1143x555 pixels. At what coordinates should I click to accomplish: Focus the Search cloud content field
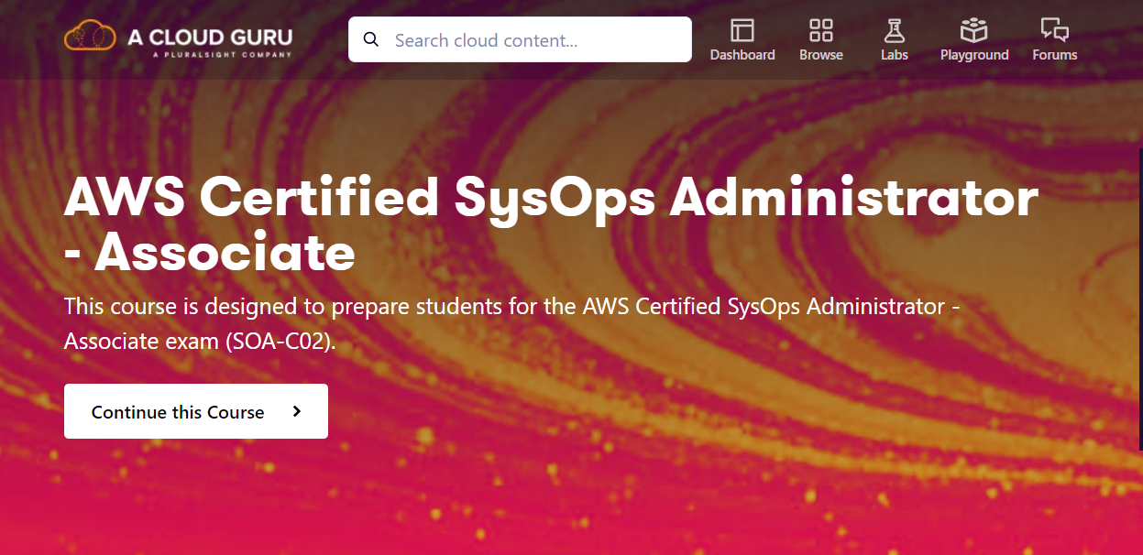click(520, 39)
